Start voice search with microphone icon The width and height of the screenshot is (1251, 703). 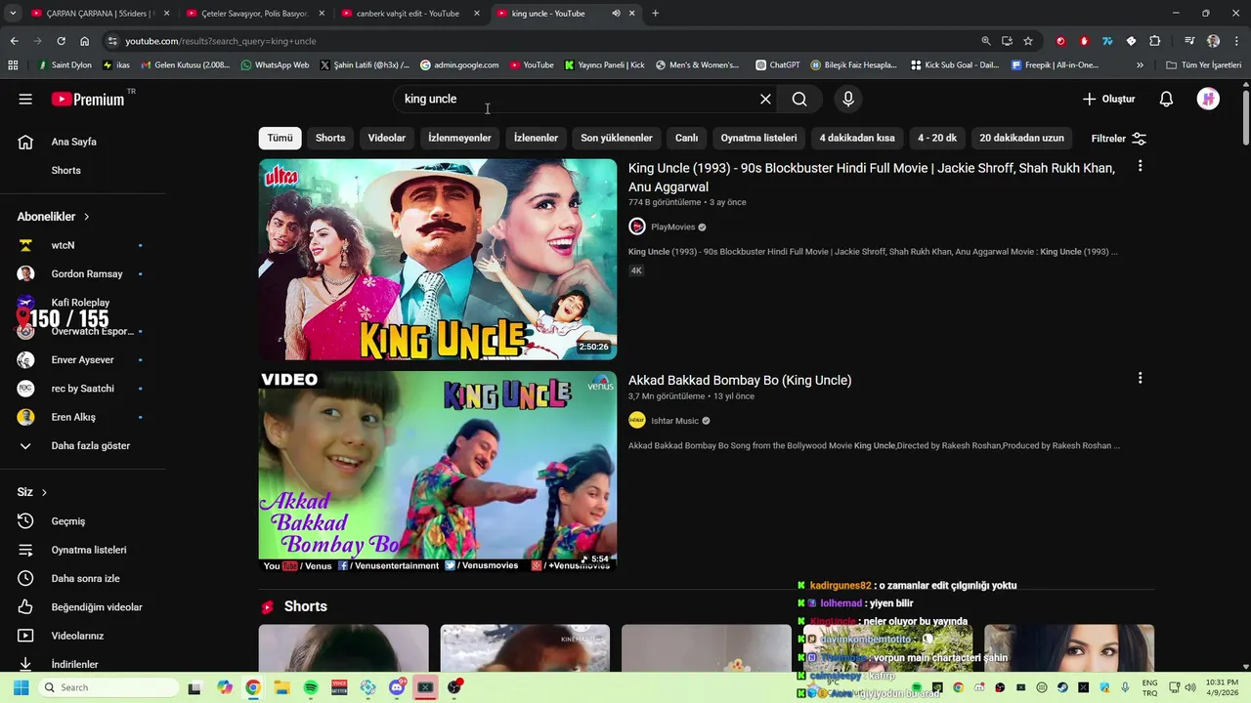[848, 99]
